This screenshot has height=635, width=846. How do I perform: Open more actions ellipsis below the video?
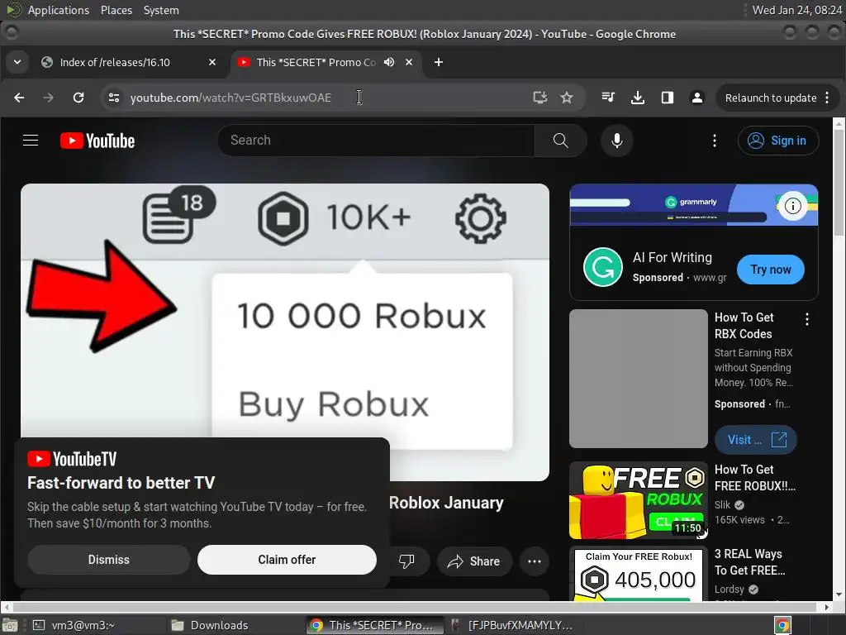tap(535, 561)
